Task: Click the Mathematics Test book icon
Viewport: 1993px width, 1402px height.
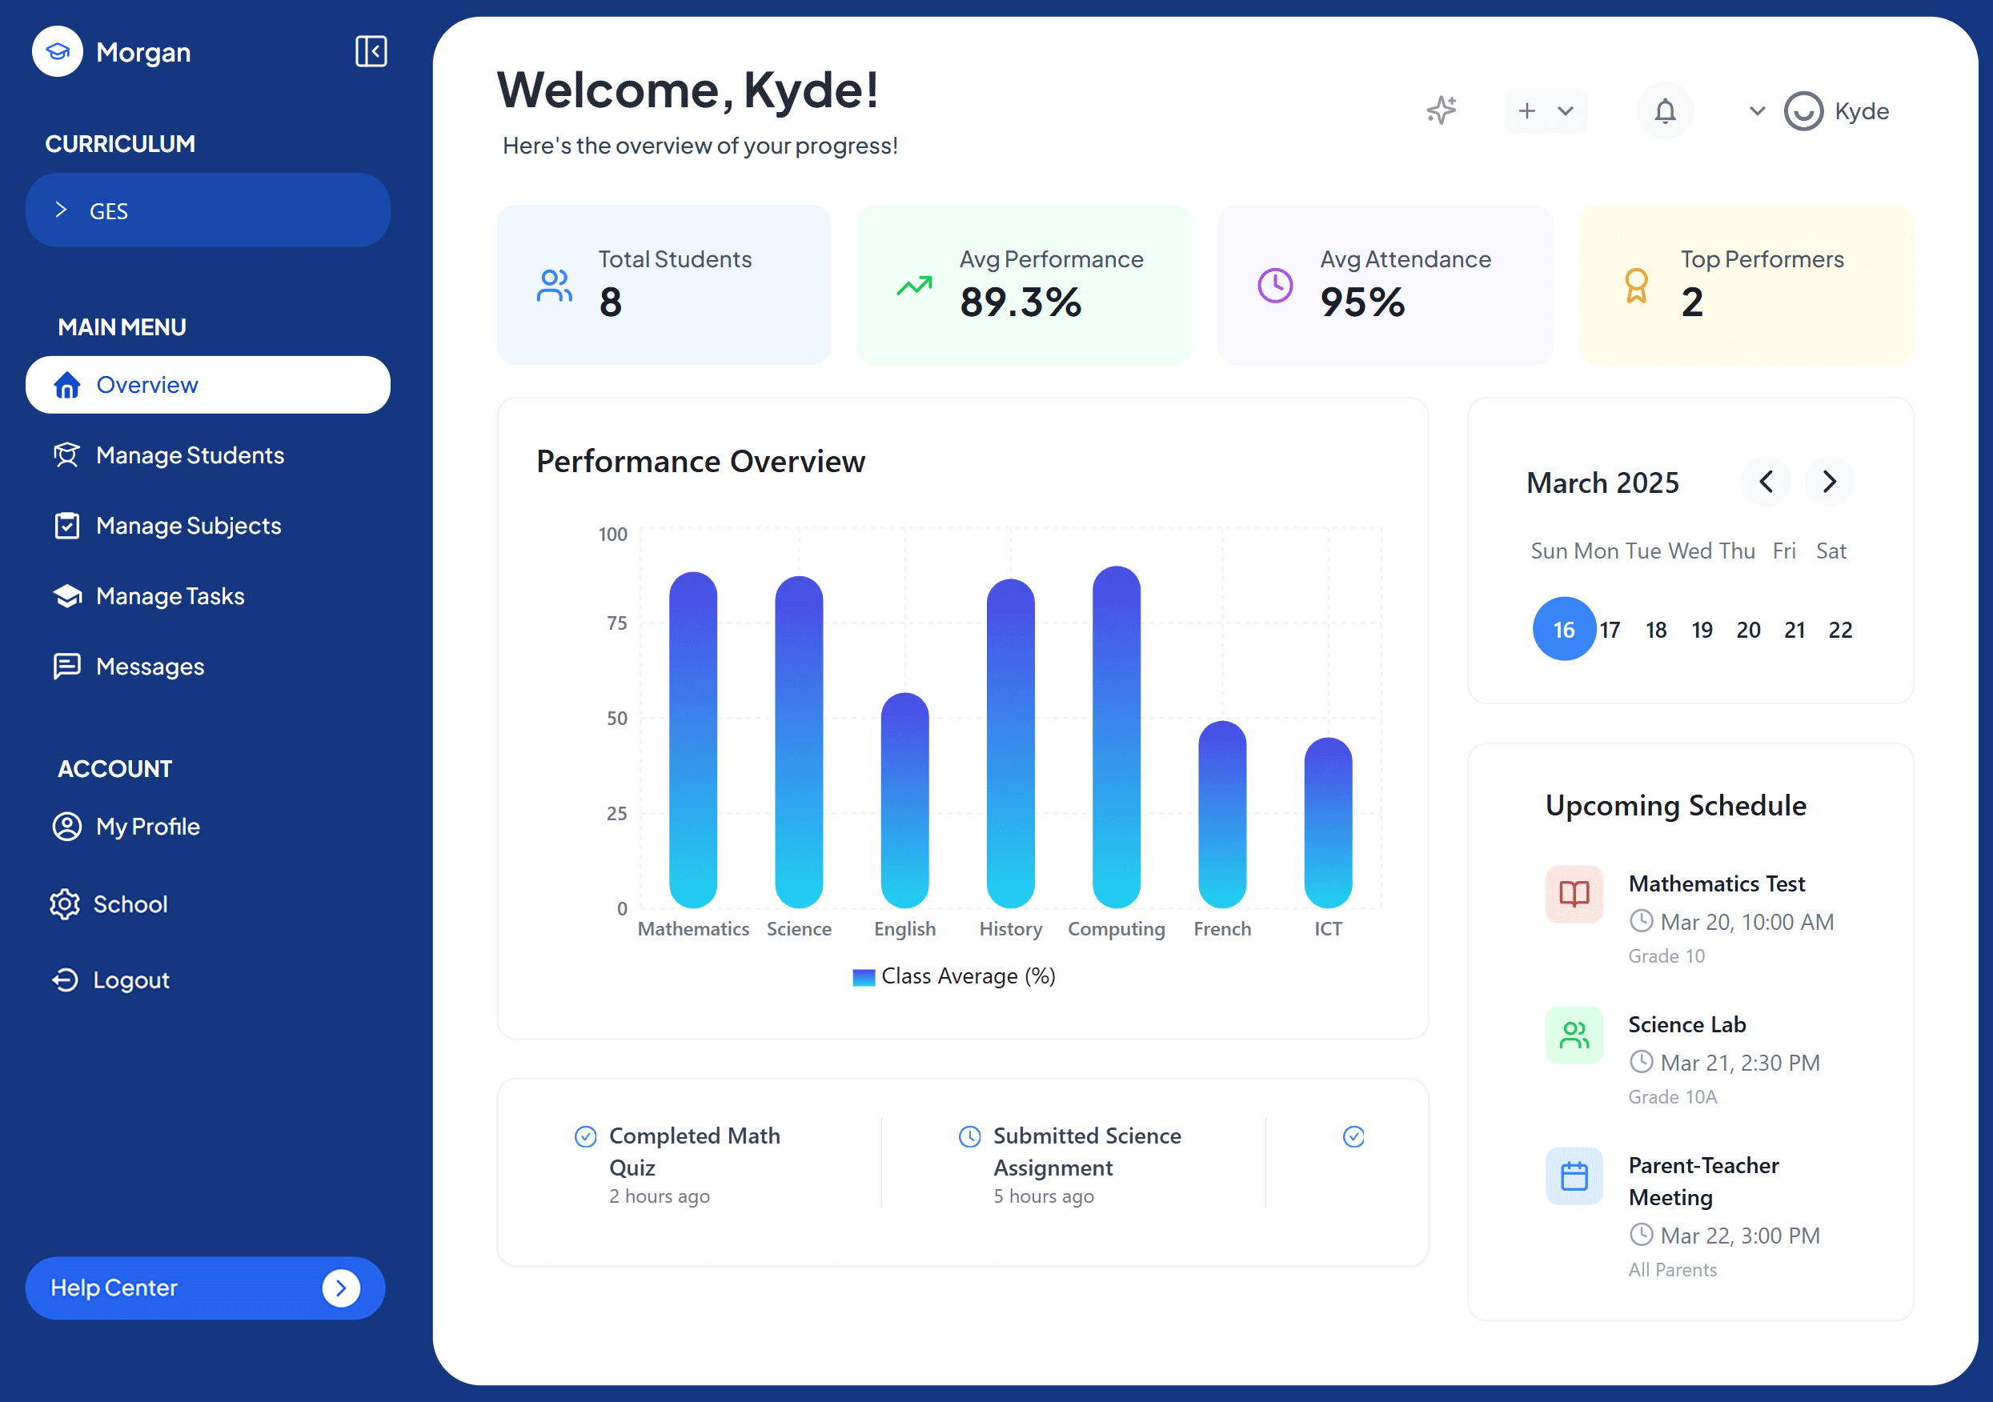Action: (1573, 893)
